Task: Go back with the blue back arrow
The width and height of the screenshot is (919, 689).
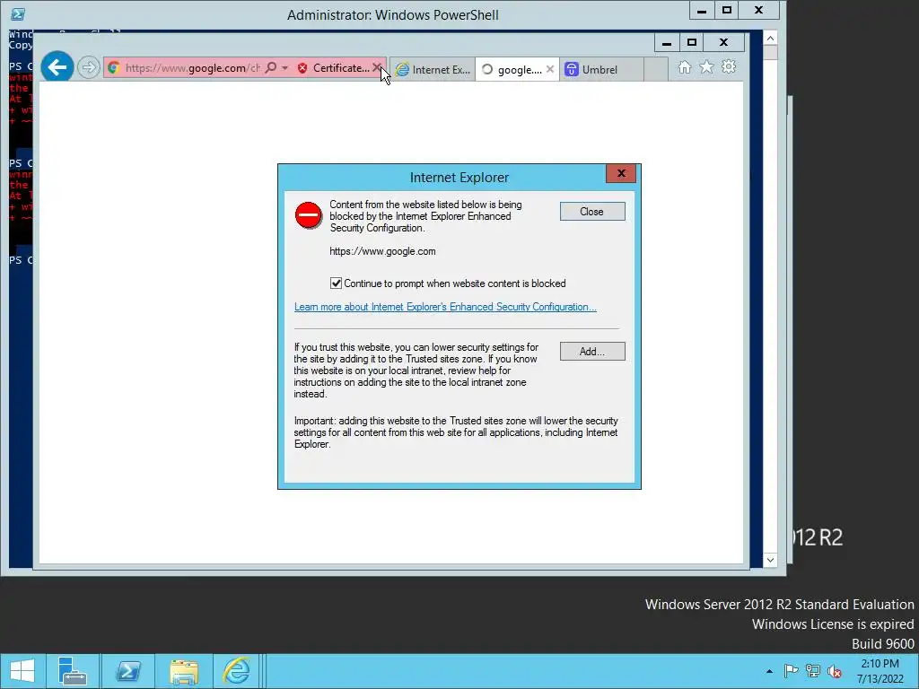Action: pos(57,67)
